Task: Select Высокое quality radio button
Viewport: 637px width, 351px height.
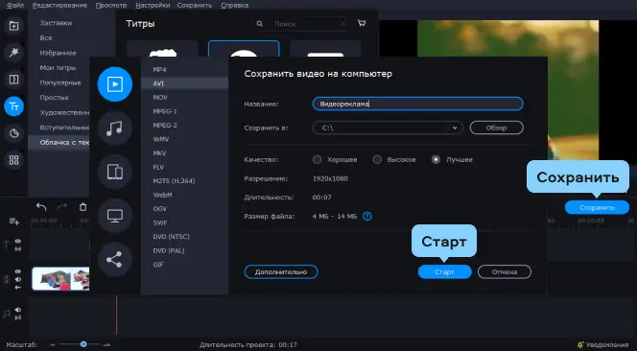Action: pyautogui.click(x=377, y=159)
